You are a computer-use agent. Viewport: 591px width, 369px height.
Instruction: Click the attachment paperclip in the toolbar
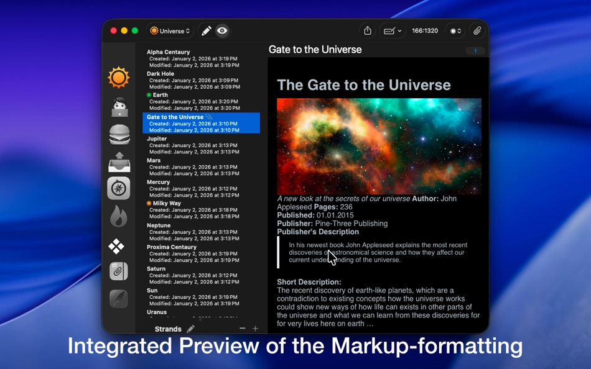tap(478, 30)
